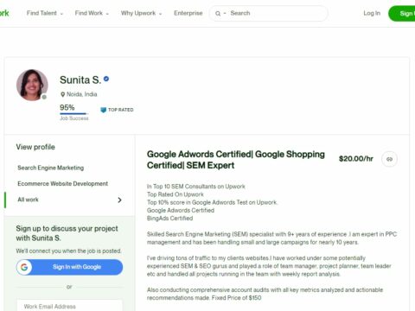The width and height of the screenshot is (415, 311).
Task: Expand All work with the chevron arrow
Action: (x=119, y=200)
